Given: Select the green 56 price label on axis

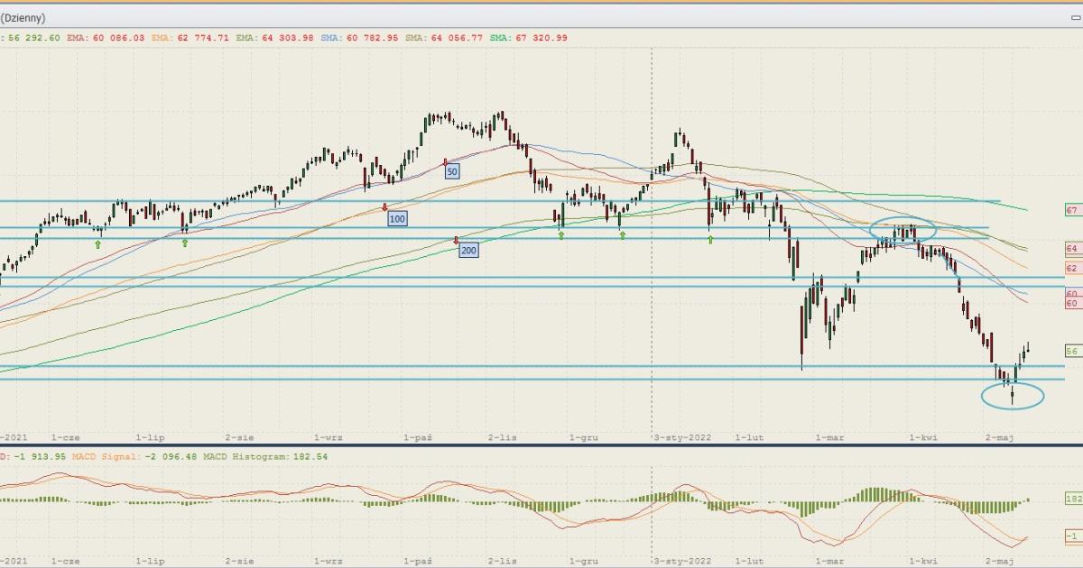Looking at the screenshot, I should pyautogui.click(x=1072, y=351).
